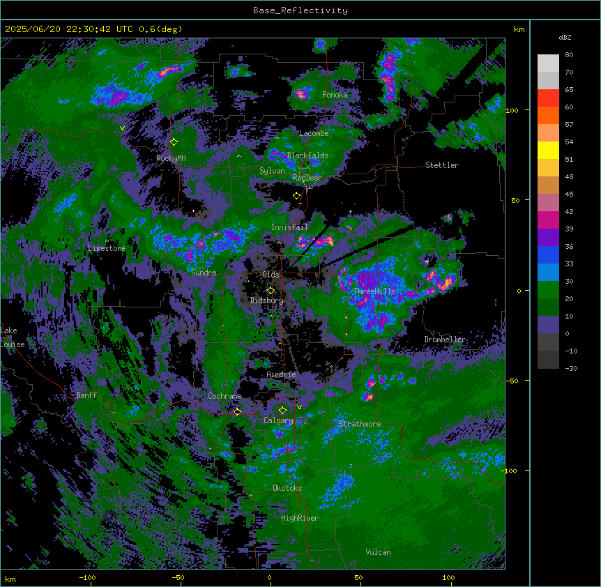Click the RedDeer city label
Screen dimensions: 601x587
point(307,178)
